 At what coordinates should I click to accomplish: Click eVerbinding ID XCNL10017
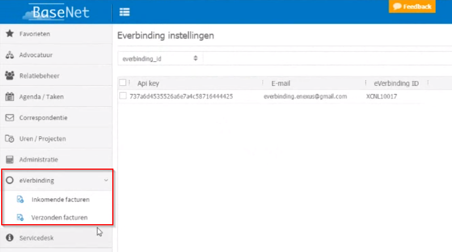[381, 96]
